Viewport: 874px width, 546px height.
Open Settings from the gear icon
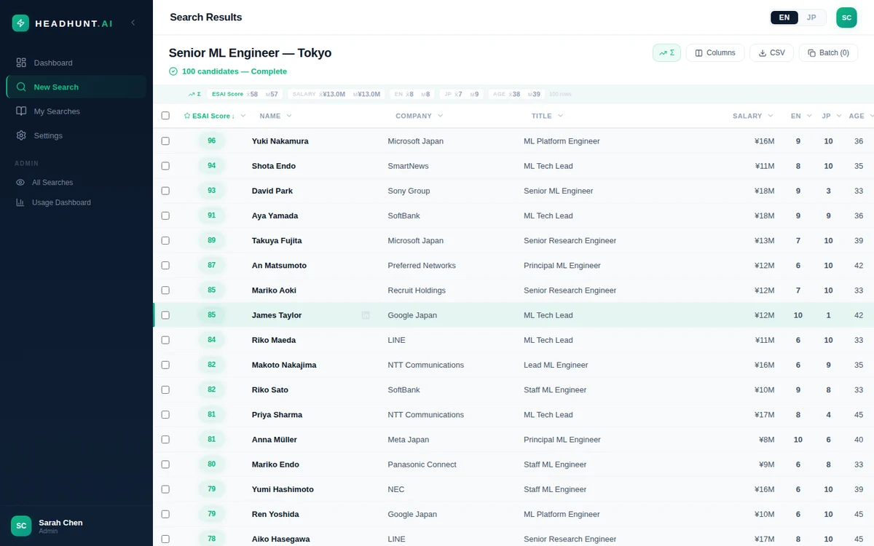[21, 135]
